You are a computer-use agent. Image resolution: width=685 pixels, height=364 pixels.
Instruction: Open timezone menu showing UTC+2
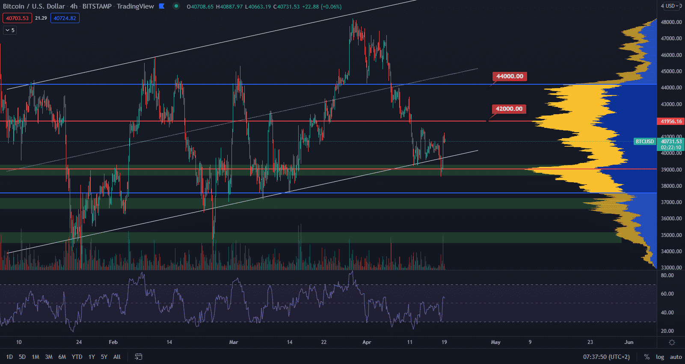[x=607, y=357]
